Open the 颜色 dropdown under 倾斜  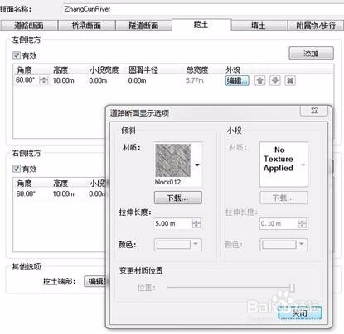click(196, 244)
